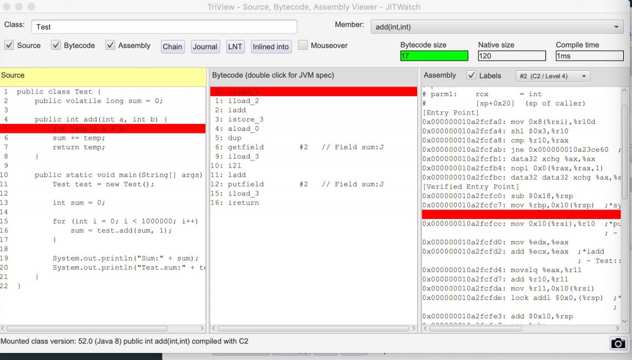The width and height of the screenshot is (632, 360).
Task: Click the Source scroll left arrow
Action: [x=3, y=328]
